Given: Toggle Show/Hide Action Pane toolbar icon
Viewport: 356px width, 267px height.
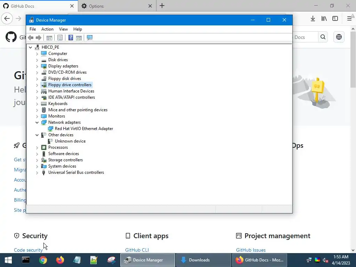Looking at the screenshot, I should [79, 38].
